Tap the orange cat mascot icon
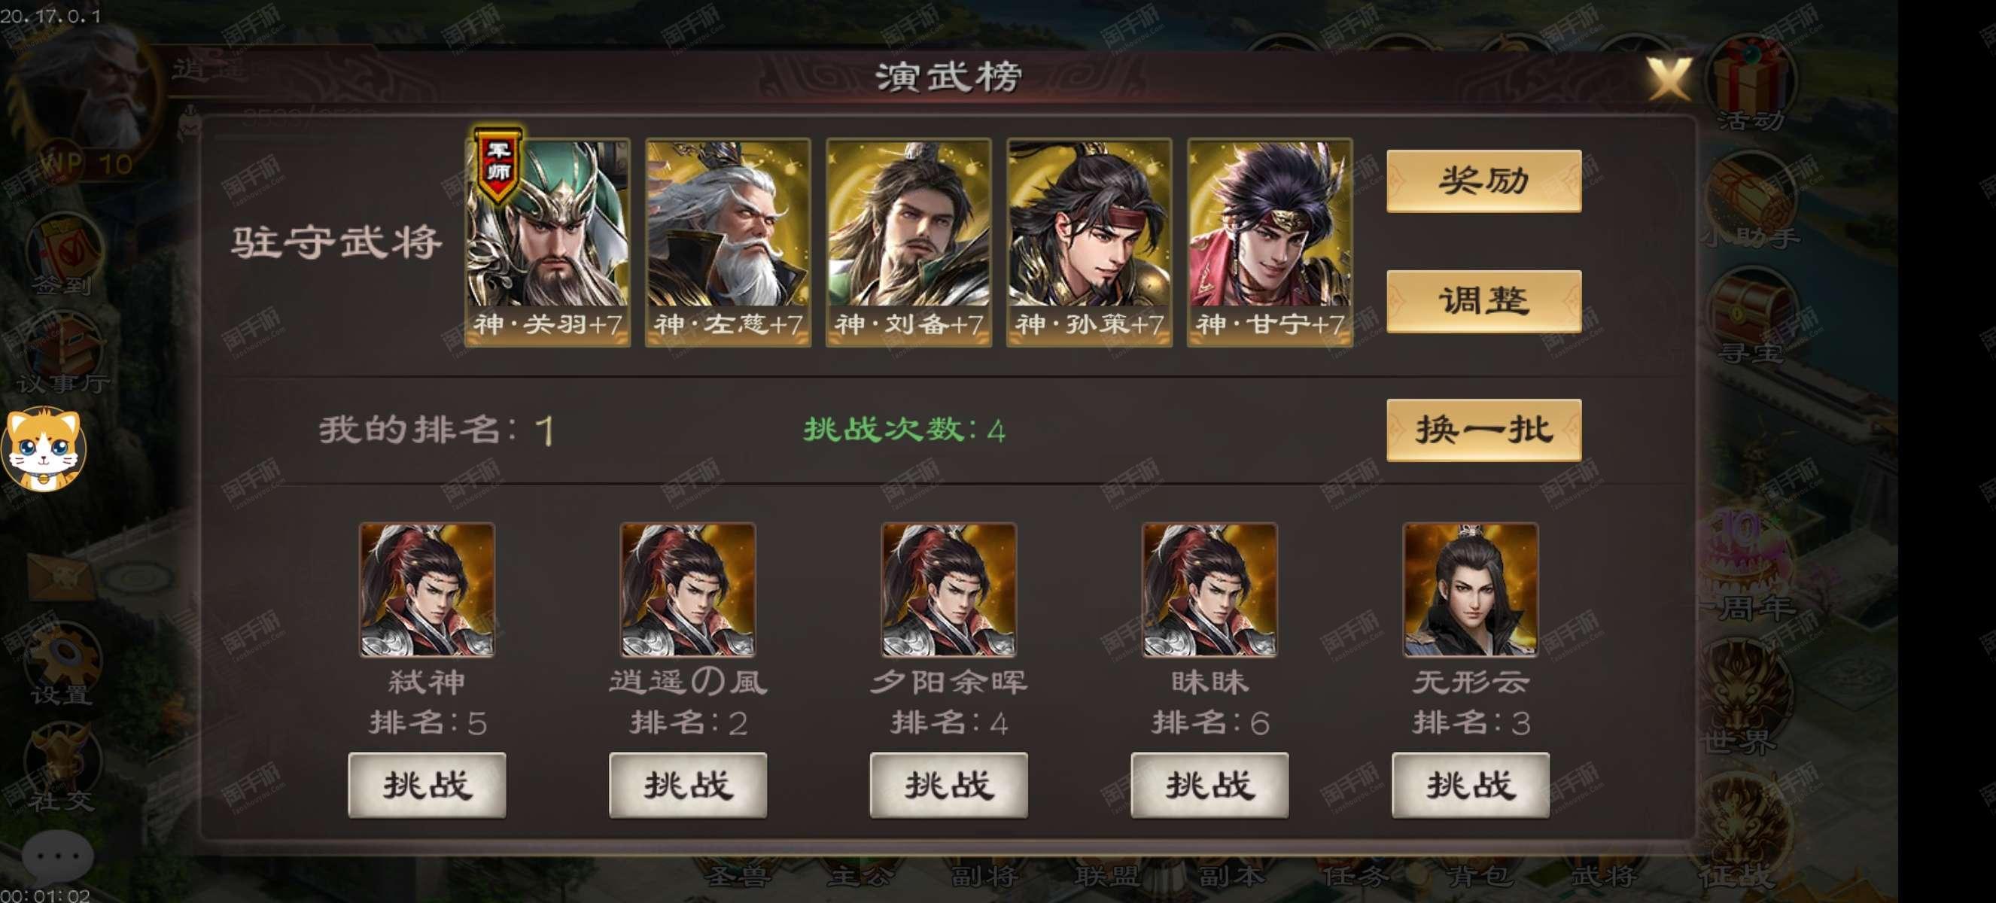Viewport: 1996px width, 903px height. tap(43, 449)
